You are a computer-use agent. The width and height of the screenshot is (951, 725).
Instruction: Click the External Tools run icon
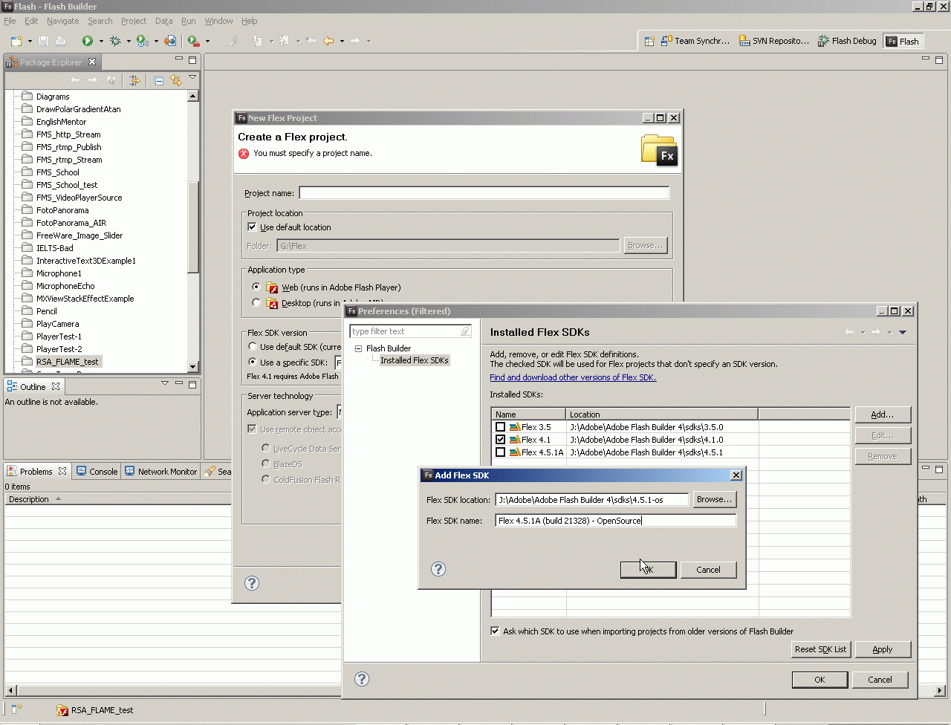193,41
